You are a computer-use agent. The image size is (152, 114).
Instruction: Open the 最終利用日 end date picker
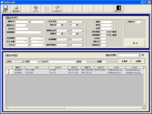[x=83, y=45]
